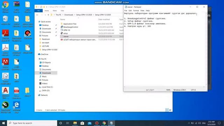Open recent locations dropdown in Explorer
224x126 pixels.
click(x=45, y=15)
